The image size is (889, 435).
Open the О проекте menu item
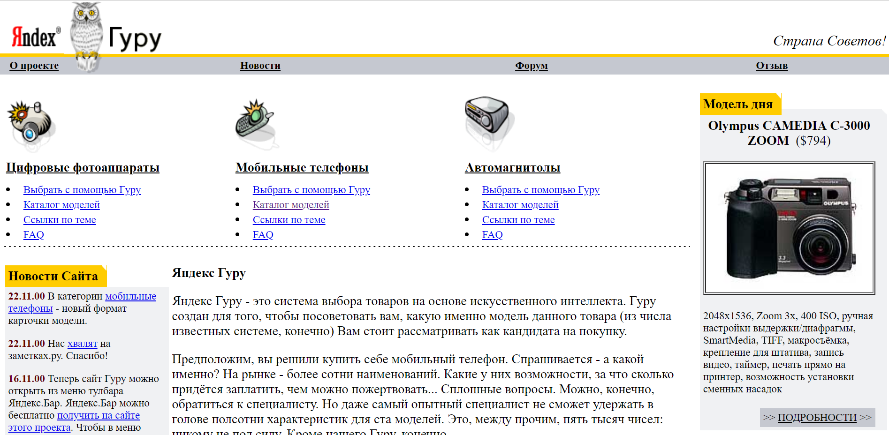click(x=34, y=66)
